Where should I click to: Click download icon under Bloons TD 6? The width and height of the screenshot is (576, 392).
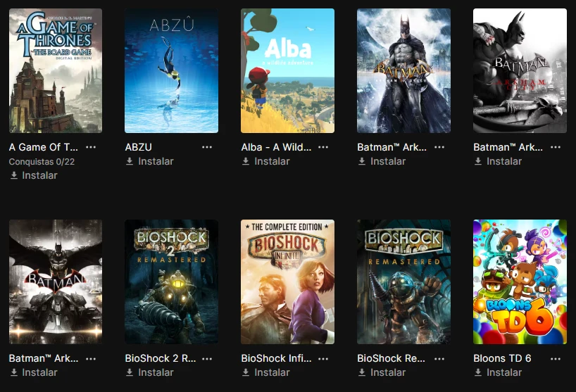click(477, 372)
